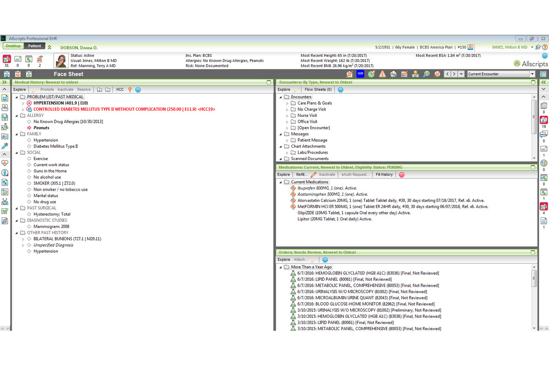Open the calendar with pencil icon

coord(404,74)
